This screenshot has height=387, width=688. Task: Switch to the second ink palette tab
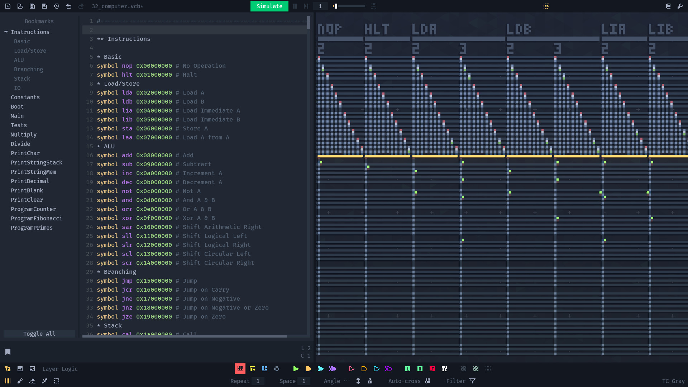click(x=252, y=369)
